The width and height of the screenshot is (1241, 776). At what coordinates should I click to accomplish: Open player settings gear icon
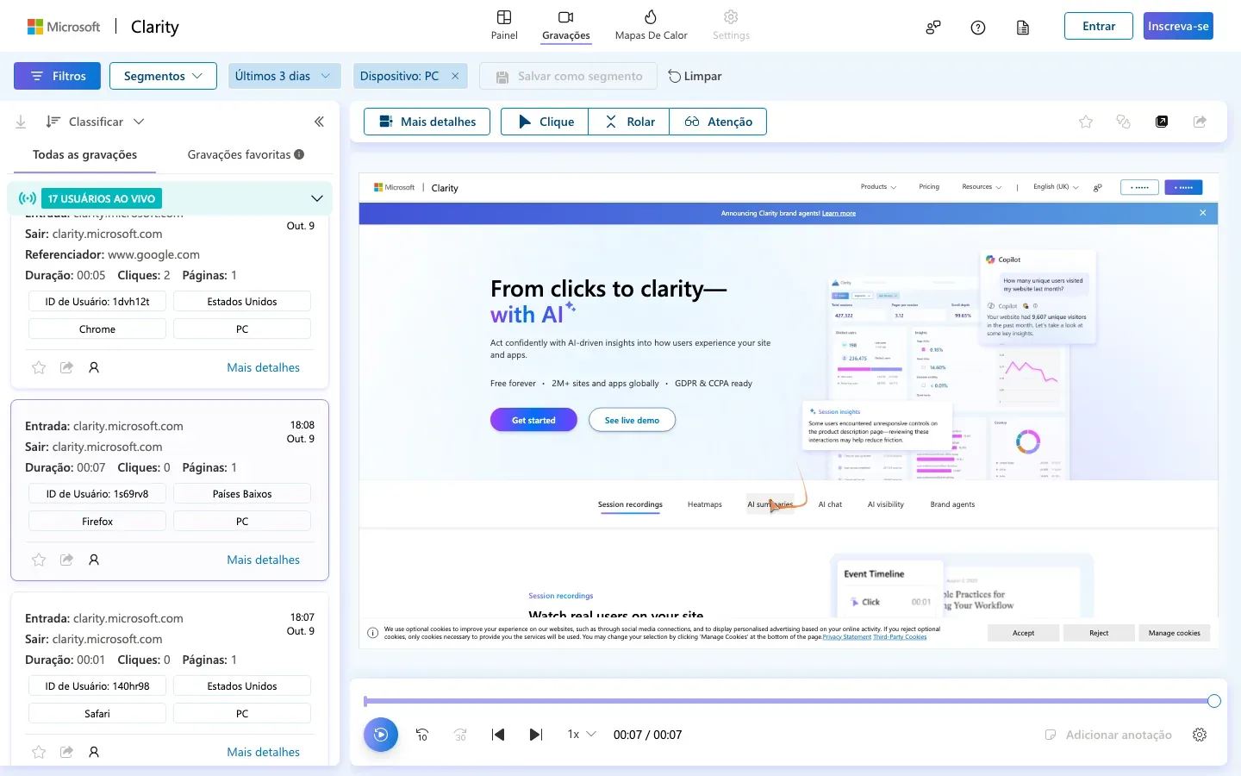coord(1200,735)
